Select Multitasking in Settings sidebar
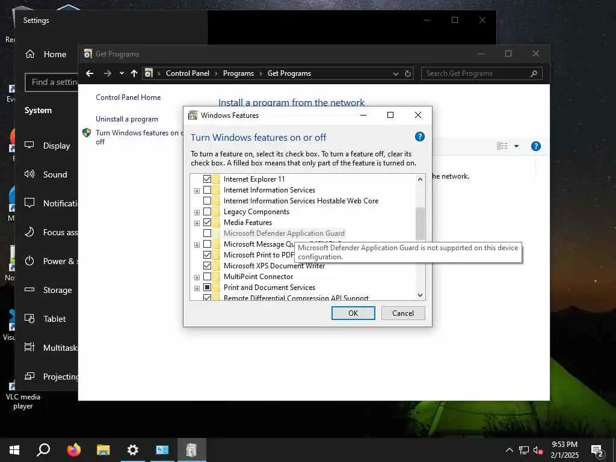The height and width of the screenshot is (462, 616). pos(51,348)
